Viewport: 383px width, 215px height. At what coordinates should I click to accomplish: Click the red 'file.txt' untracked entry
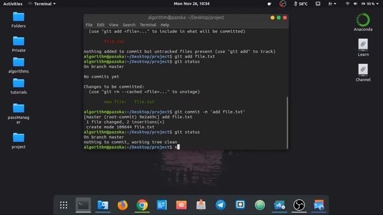pyautogui.click(x=114, y=41)
